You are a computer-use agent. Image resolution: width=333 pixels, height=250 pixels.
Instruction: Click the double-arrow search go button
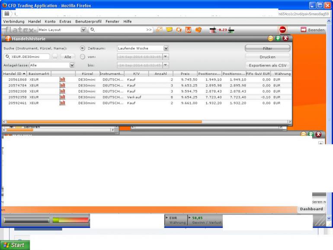(x=149, y=29)
